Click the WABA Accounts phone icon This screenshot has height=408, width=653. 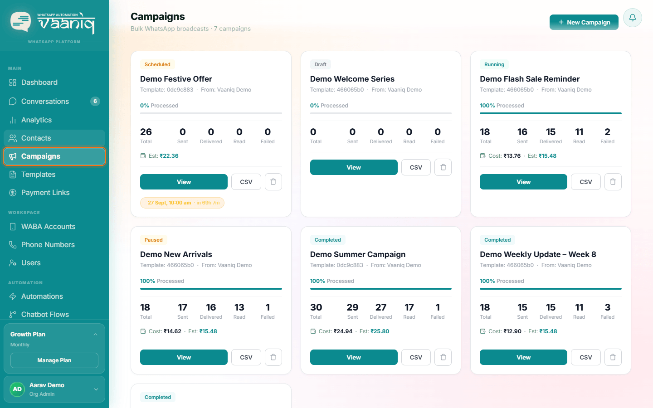[x=13, y=227]
